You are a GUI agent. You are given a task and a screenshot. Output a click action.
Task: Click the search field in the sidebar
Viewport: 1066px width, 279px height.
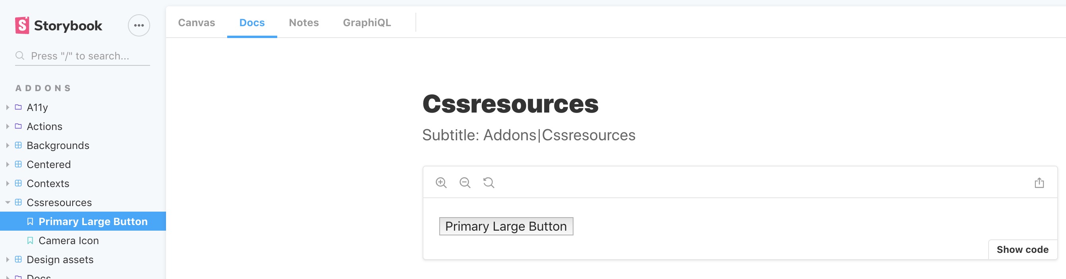click(x=82, y=55)
